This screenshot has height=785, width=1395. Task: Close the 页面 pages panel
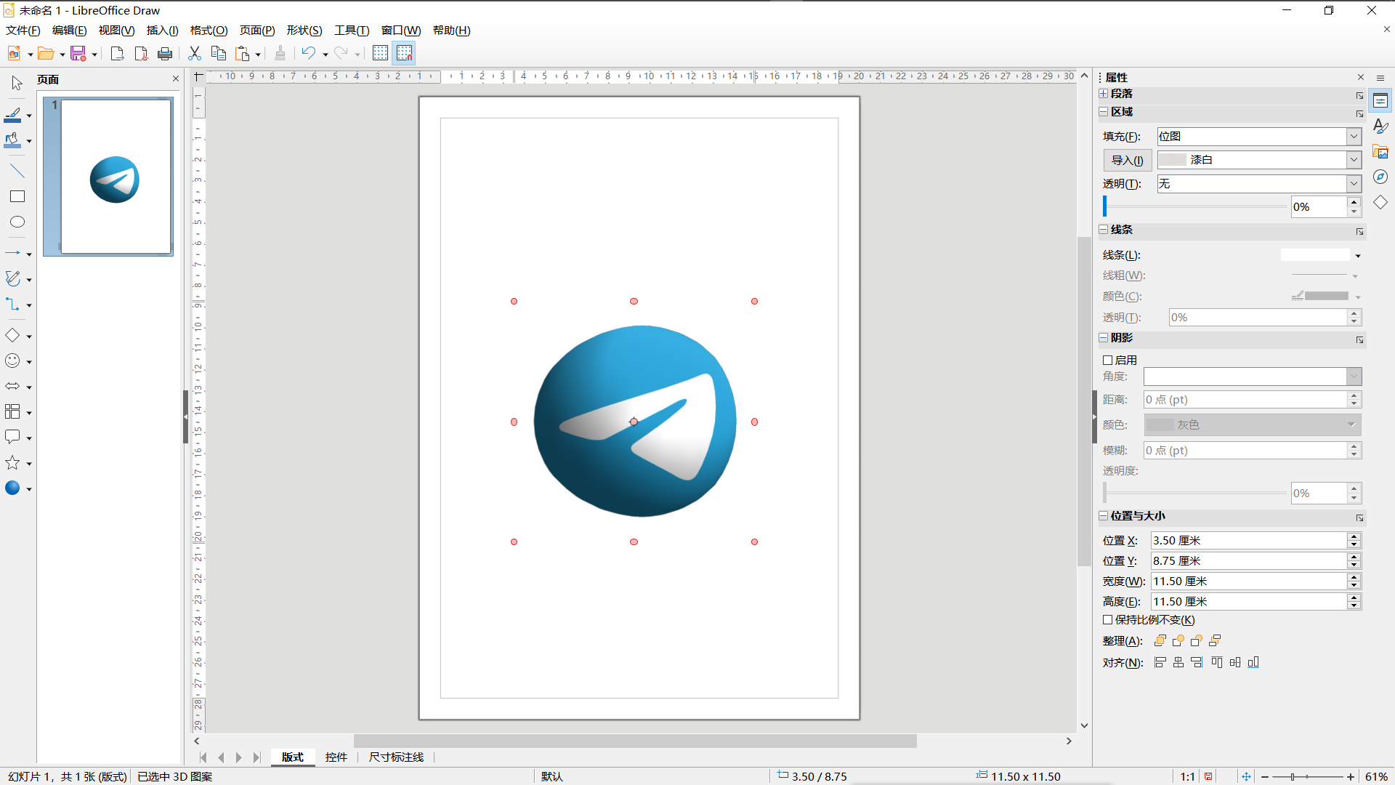tap(176, 78)
